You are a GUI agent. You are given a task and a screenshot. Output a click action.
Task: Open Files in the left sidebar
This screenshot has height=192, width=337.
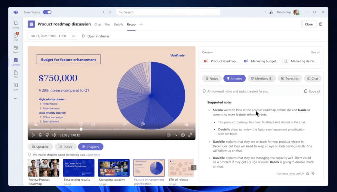[x=15, y=74]
